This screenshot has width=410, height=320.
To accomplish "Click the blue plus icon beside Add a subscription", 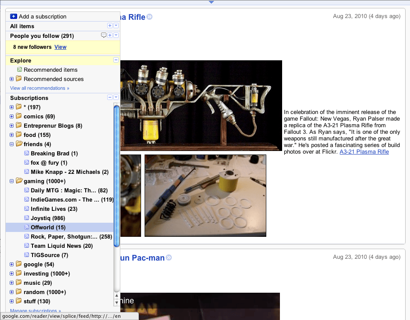I will [14, 16].
